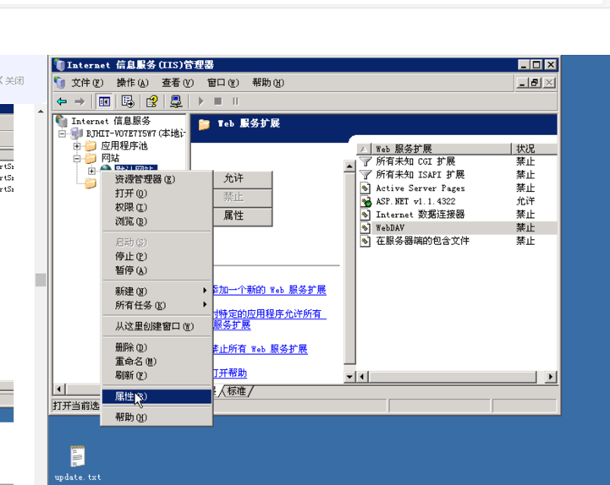Choose 刷新 in the context menu

(157, 375)
